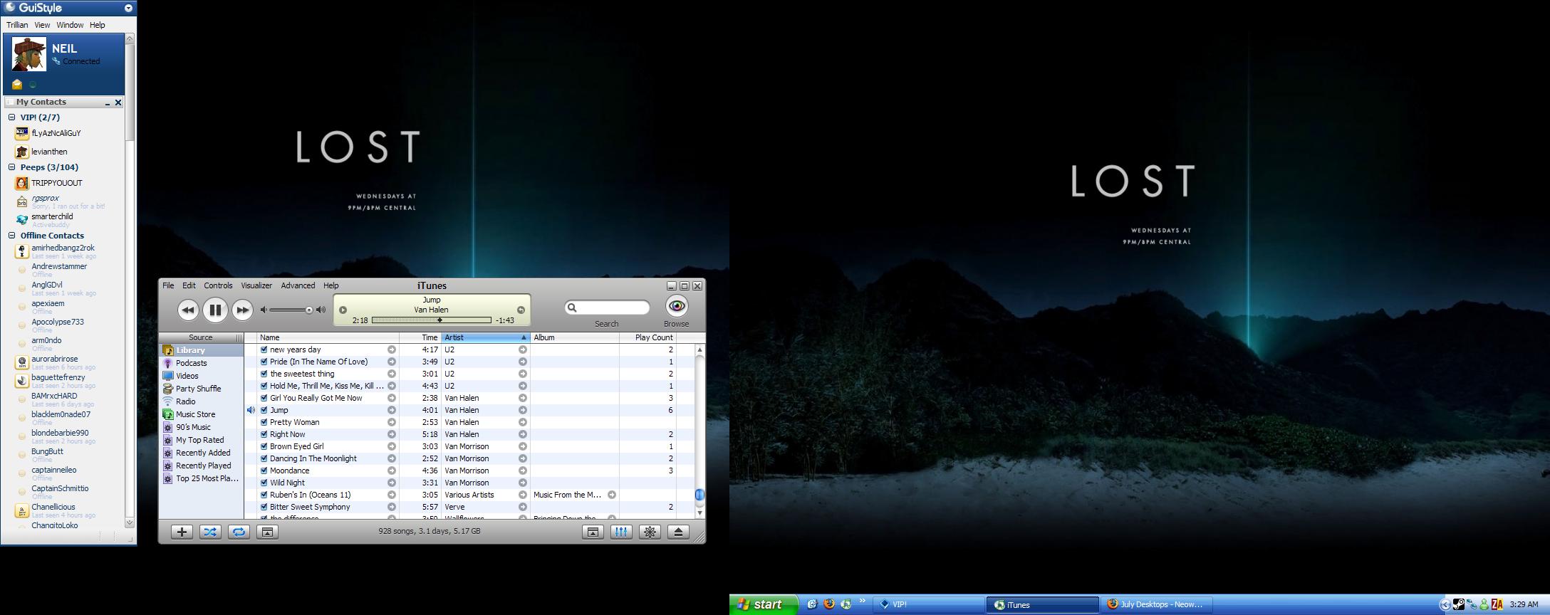Turn on the visualizer button

pos(650,532)
